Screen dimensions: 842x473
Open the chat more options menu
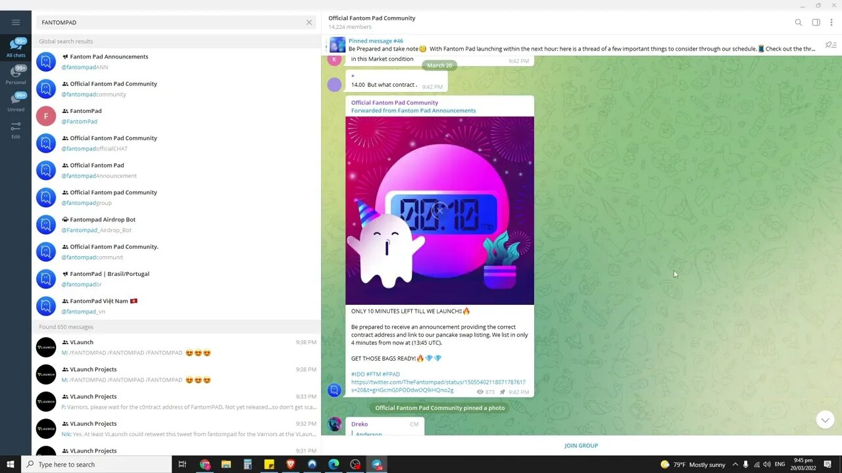click(832, 22)
